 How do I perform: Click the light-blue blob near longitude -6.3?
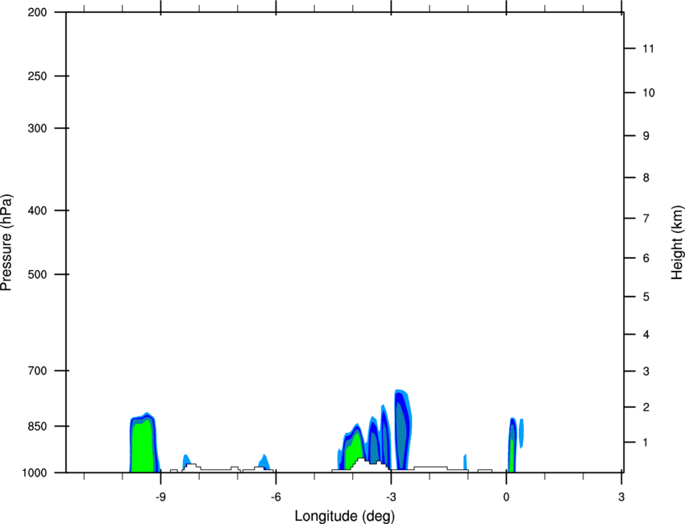pyautogui.click(x=264, y=461)
